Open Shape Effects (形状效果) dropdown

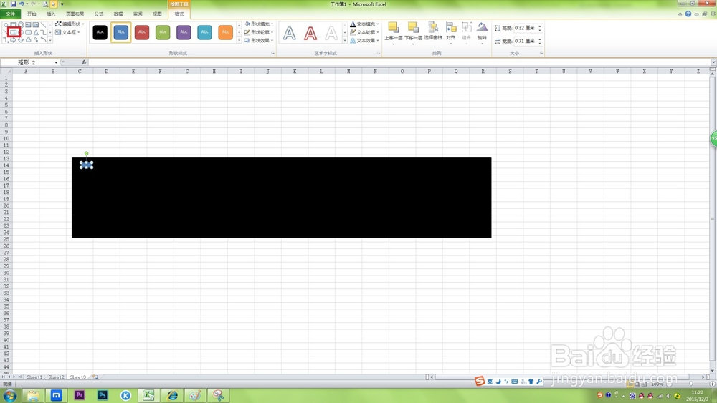[259, 40]
